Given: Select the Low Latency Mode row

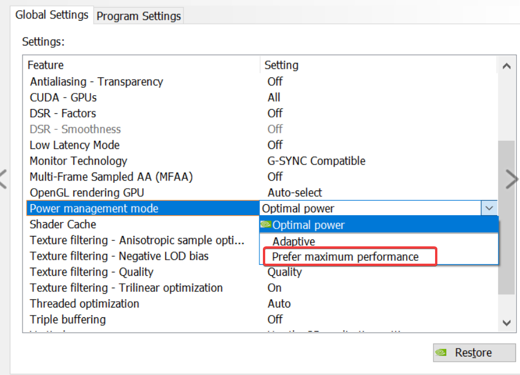Looking at the screenshot, I should click(x=75, y=145).
